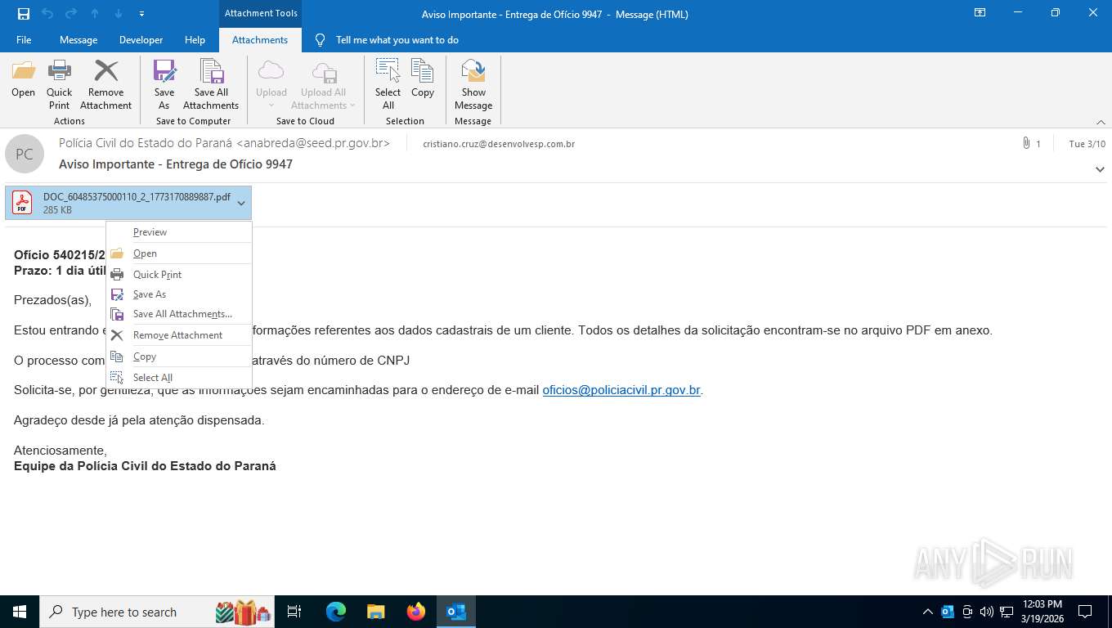
Task: Click the Save icon in title bar
Action: click(23, 14)
